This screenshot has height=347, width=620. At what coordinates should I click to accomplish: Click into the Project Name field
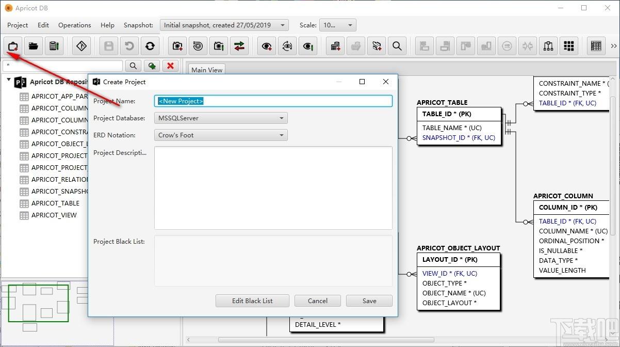[x=273, y=101]
